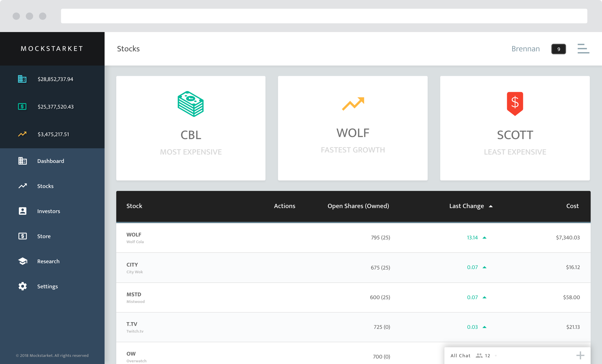Viewport: 602px width, 364px height.
Task: Select the WOLF Wolf Cola stock row
Action: point(134,237)
